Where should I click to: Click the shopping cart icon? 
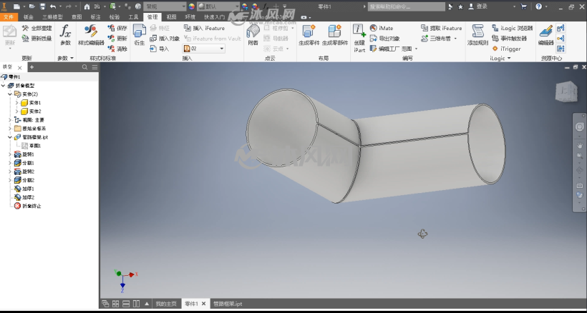point(523,6)
